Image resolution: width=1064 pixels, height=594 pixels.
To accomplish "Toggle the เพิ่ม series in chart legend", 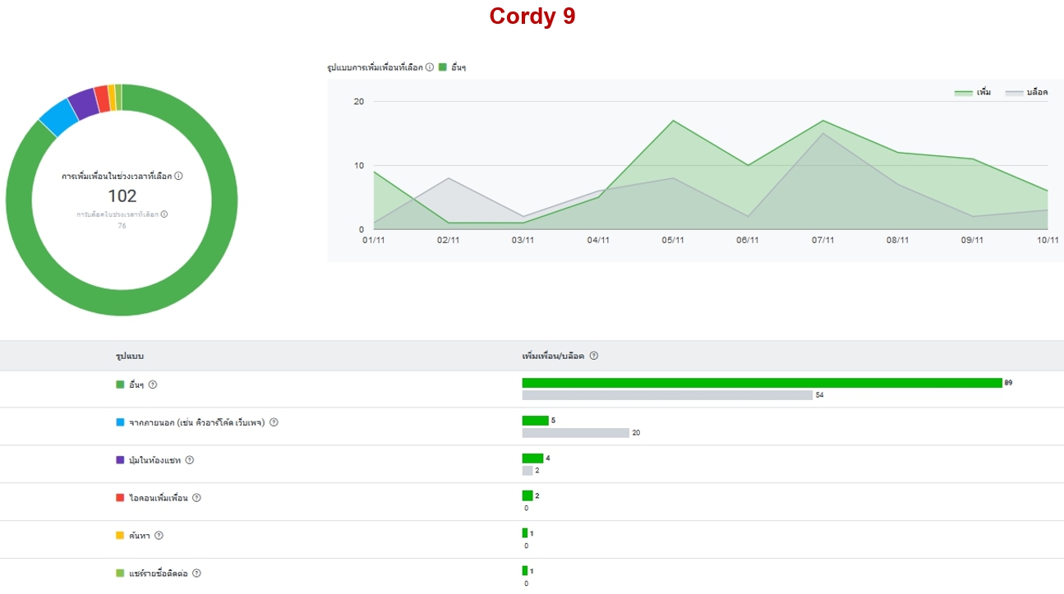I will coord(973,93).
